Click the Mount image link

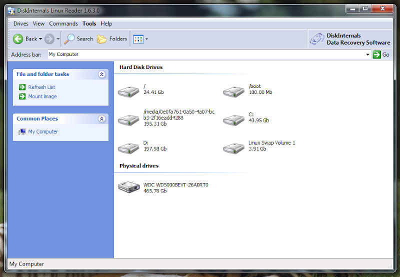pos(42,96)
